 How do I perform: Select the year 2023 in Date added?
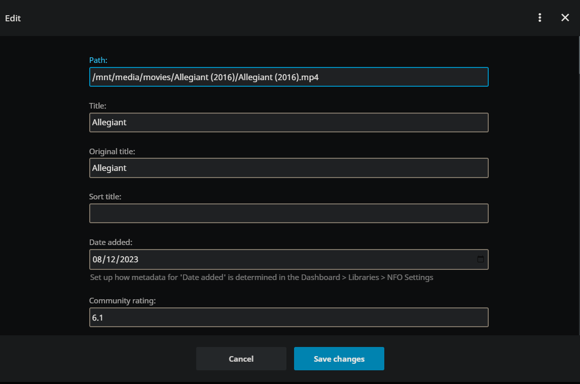click(129, 259)
